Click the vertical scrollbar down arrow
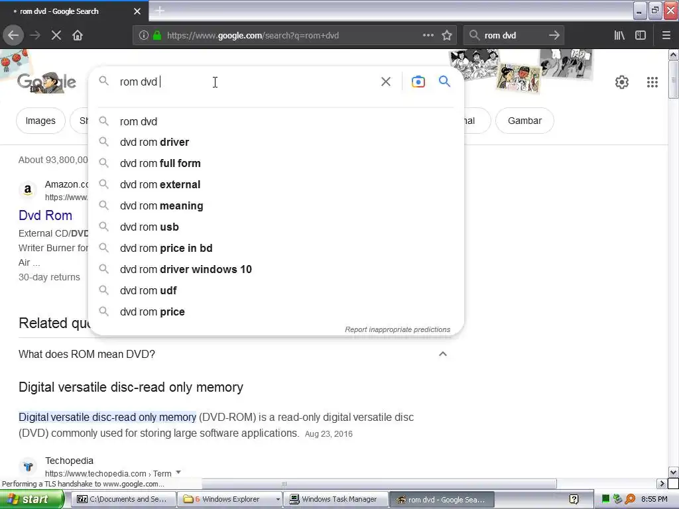 [674, 473]
